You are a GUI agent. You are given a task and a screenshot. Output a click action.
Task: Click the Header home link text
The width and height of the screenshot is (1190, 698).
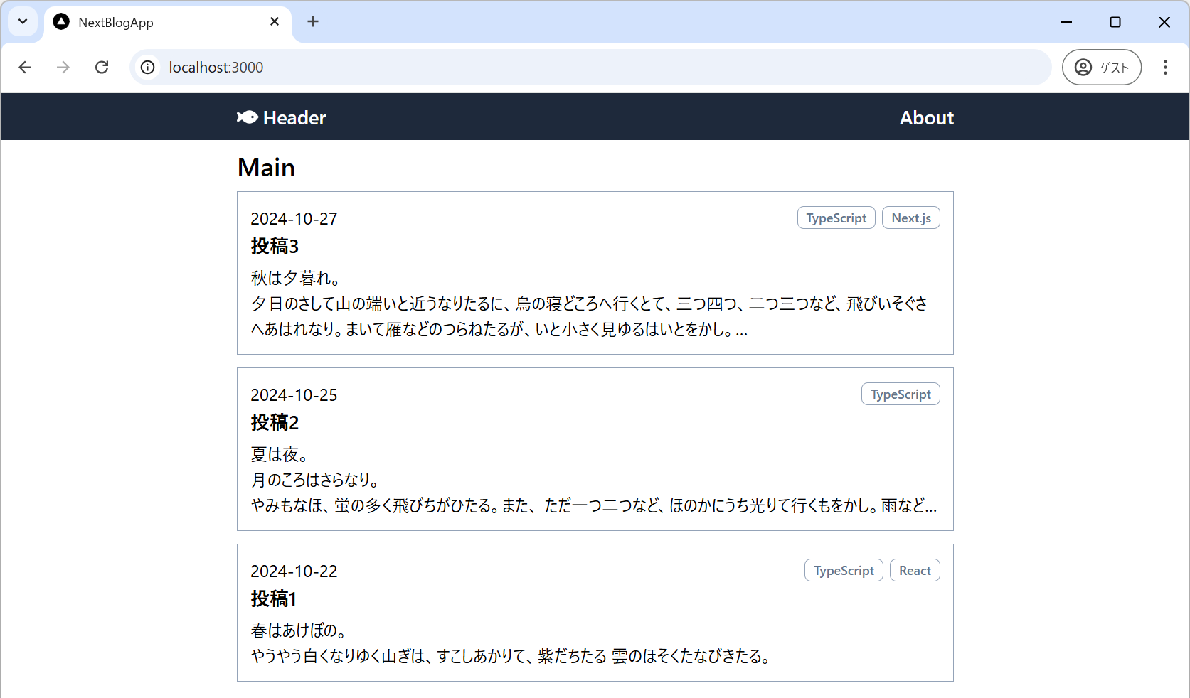(x=294, y=118)
